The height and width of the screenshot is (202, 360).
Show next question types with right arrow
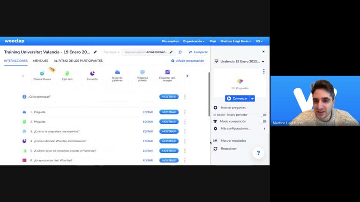click(x=187, y=76)
